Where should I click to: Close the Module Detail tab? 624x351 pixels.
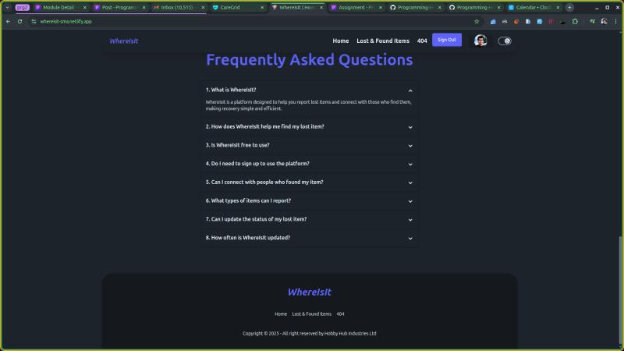tap(85, 8)
